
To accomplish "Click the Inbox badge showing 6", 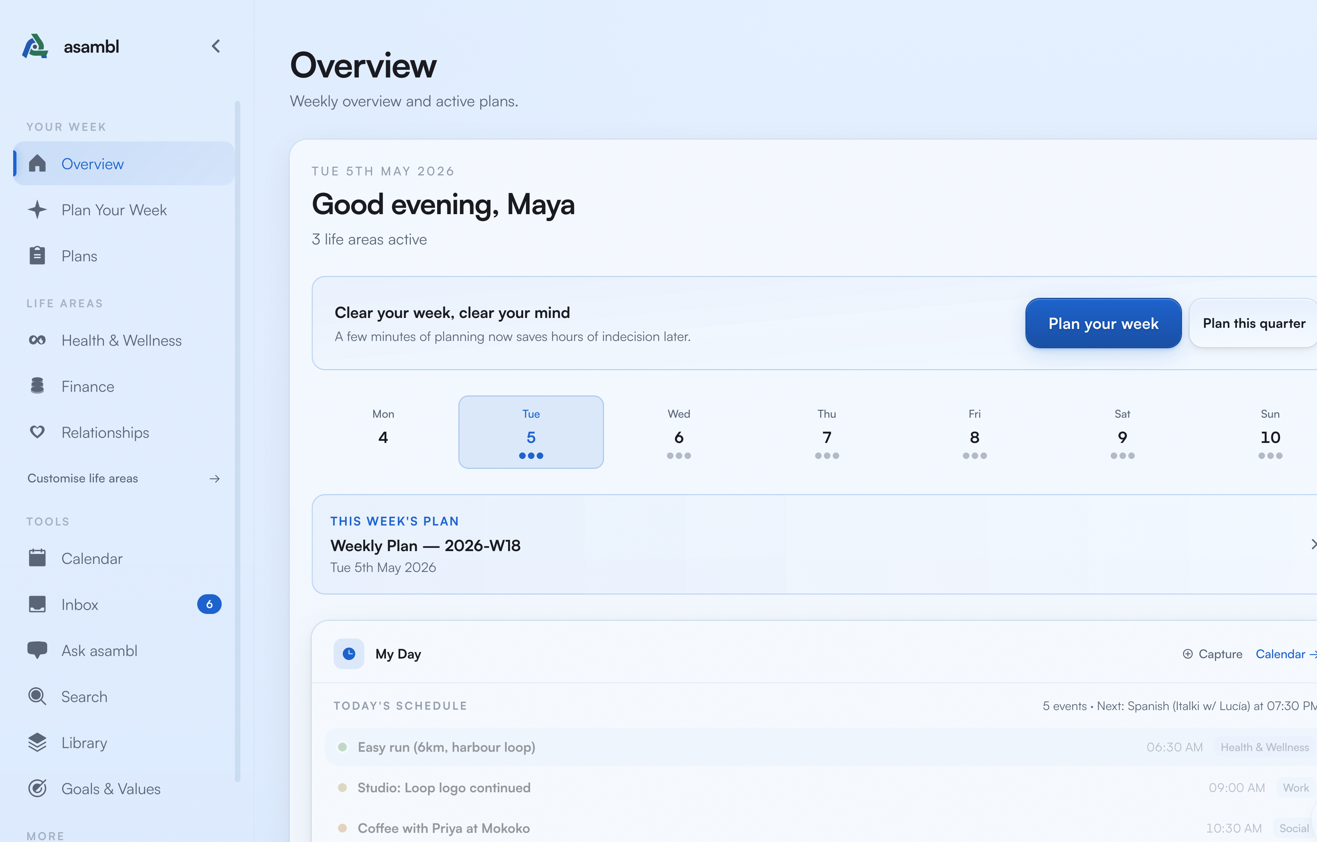I will click(209, 604).
